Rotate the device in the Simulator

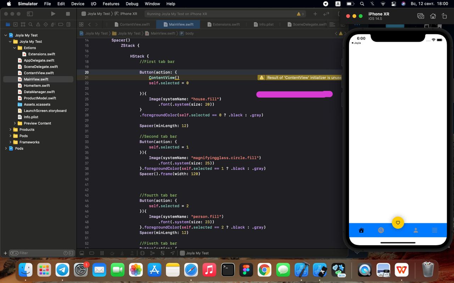(444, 16)
